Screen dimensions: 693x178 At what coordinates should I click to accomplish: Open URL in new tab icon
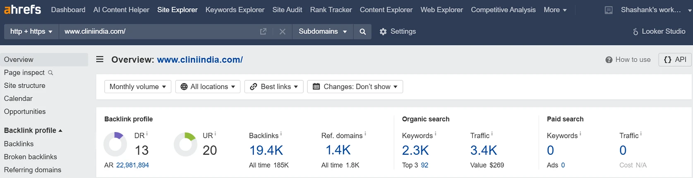[x=263, y=31]
